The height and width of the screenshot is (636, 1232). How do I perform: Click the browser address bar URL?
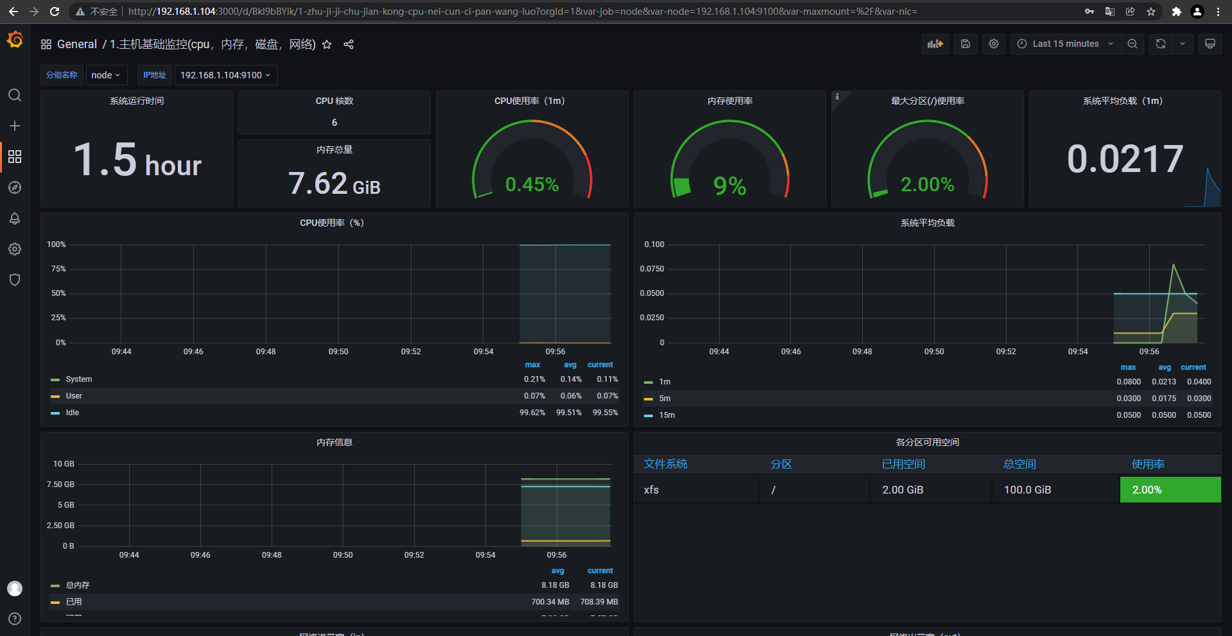coord(523,12)
